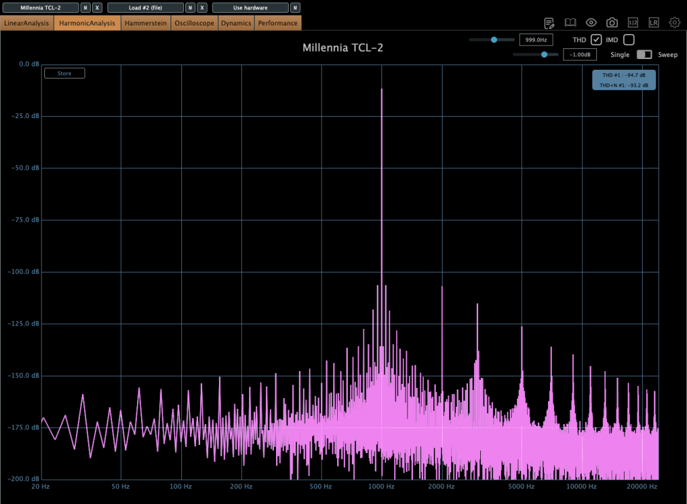The width and height of the screenshot is (687, 504).
Task: Open settings with the gear icon
Action: (674, 23)
